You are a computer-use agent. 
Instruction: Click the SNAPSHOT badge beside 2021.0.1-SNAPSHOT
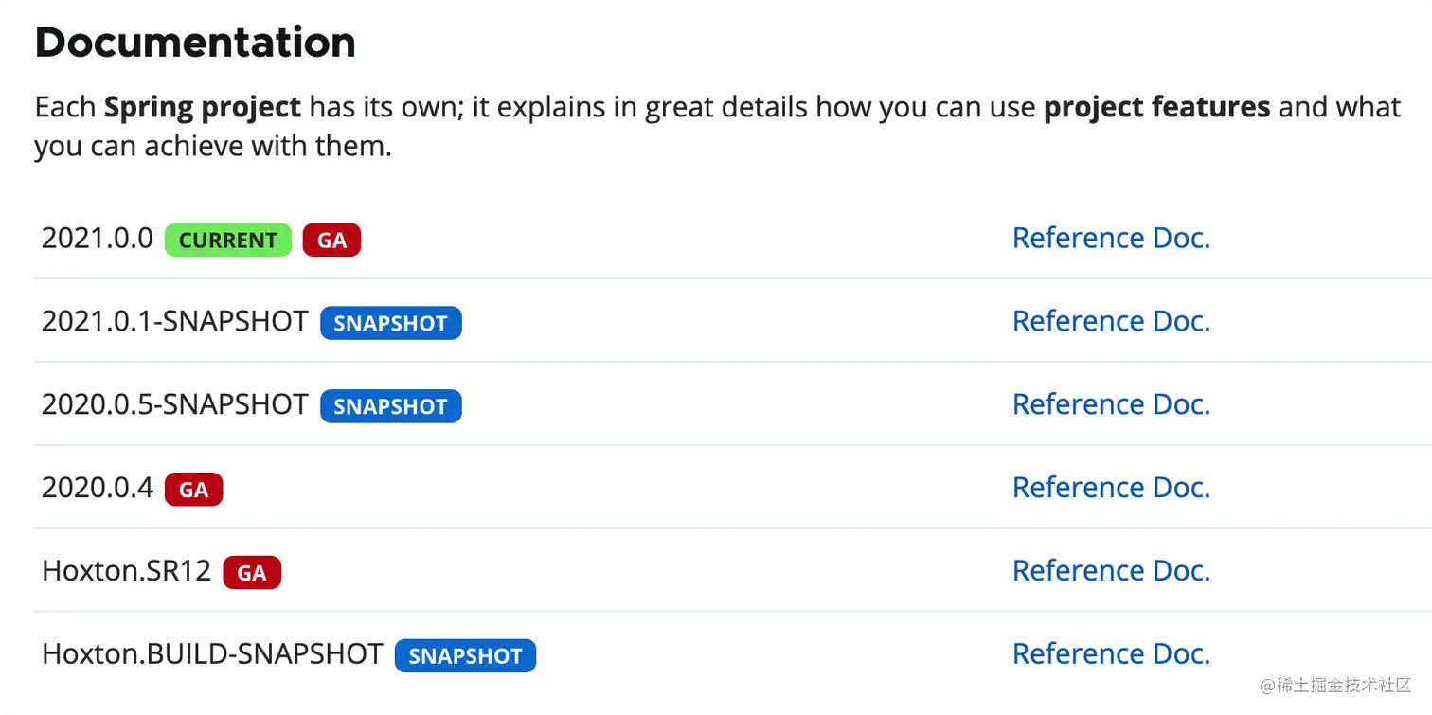[x=390, y=323]
